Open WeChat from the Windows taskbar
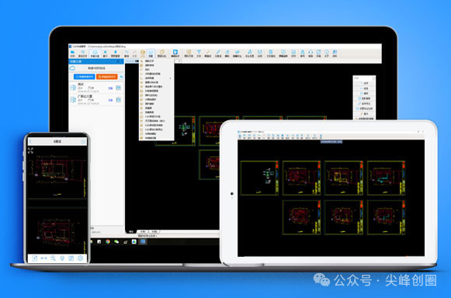Screen dimensions: 451x298 (x=116, y=241)
